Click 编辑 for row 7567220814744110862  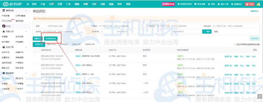[236, 93]
